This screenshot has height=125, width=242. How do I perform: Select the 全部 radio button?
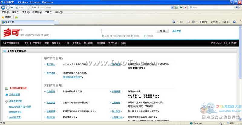click(x=103, y=36)
